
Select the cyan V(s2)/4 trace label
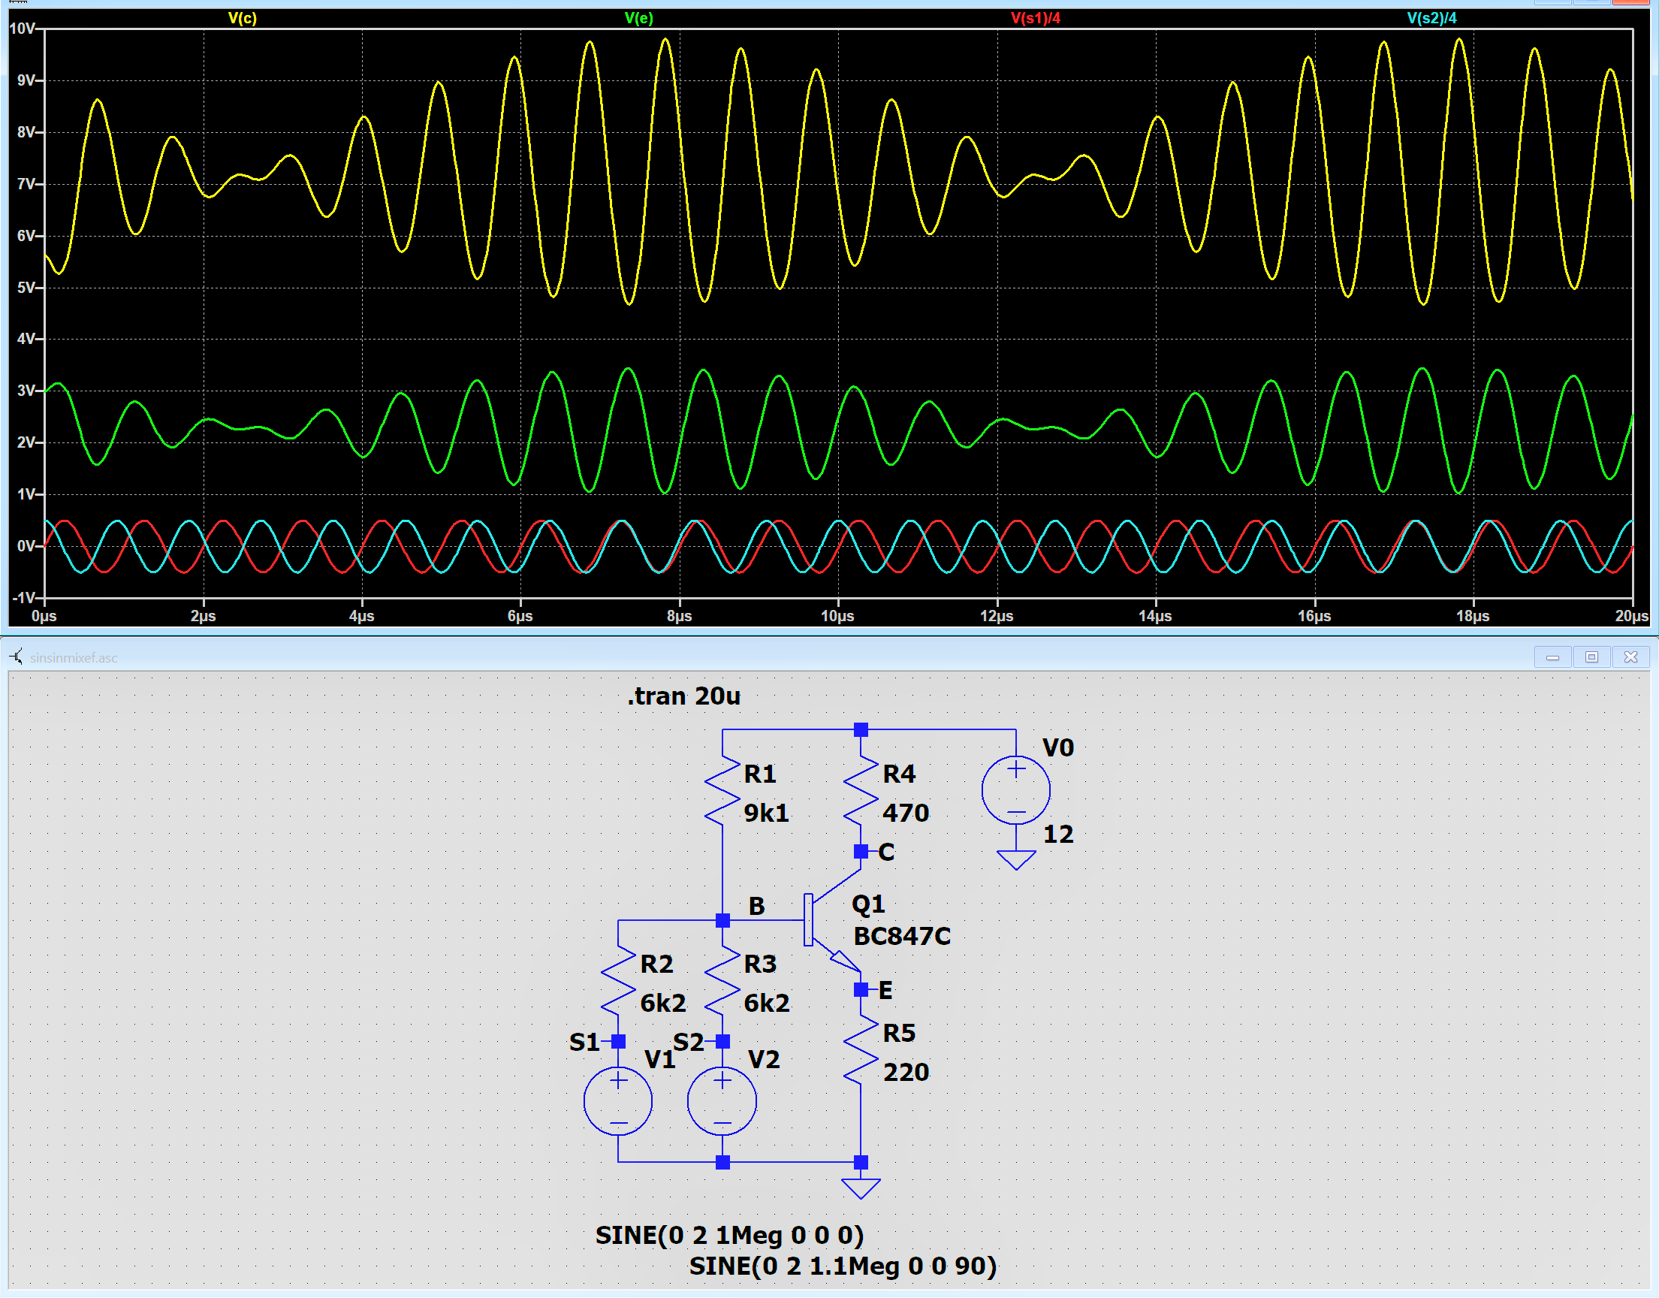click(1431, 17)
